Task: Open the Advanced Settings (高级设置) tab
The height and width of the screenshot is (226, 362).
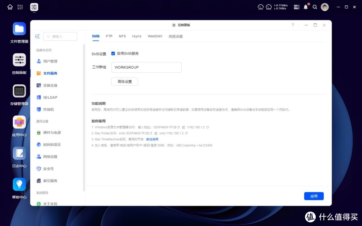Action: coord(176,36)
